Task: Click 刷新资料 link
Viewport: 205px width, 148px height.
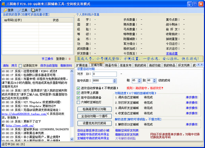Action: [66, 66]
